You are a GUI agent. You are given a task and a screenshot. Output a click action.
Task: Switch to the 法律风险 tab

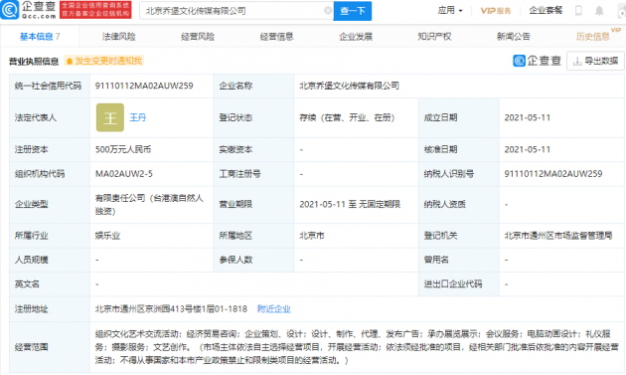[x=118, y=37]
